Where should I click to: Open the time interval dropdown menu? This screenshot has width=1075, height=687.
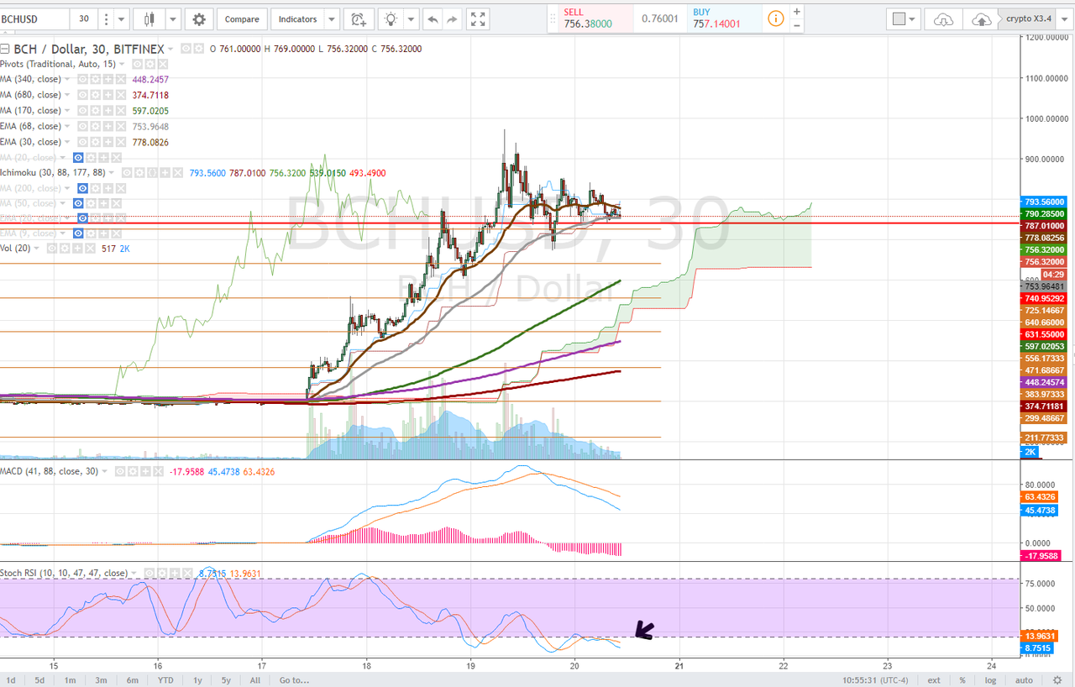123,19
